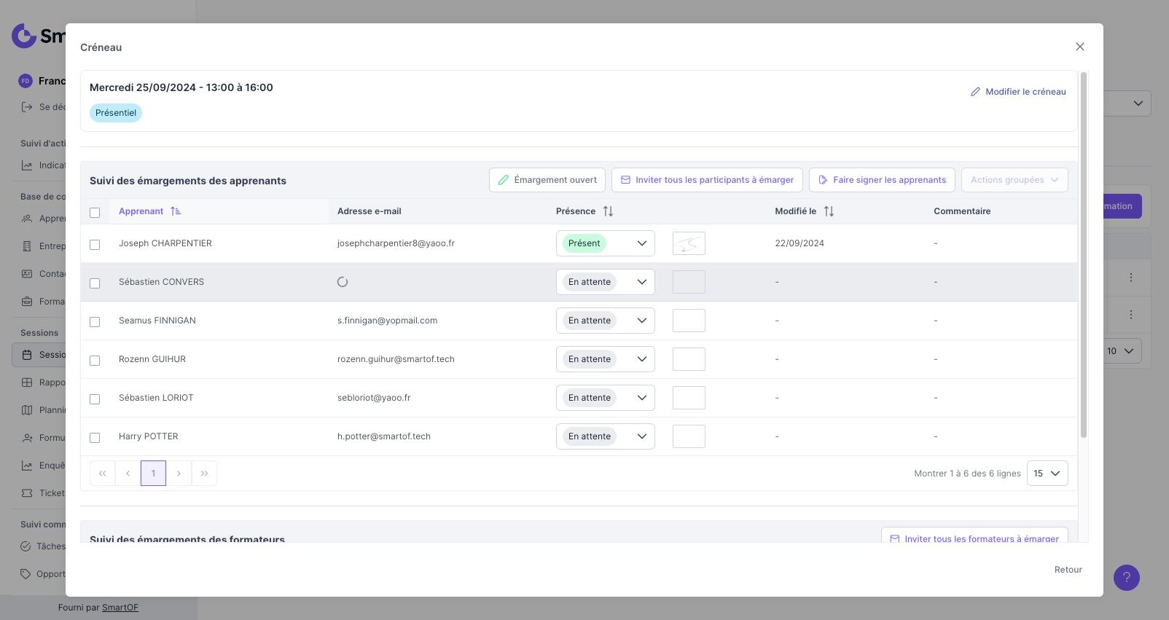The image size is (1169, 620).
Task: Open the SmartOF link in the footer
Action: (120, 608)
